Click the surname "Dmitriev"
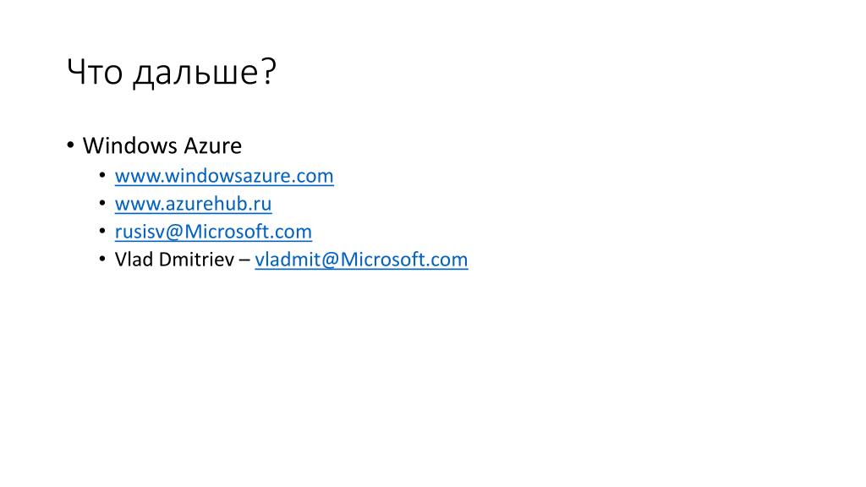866x487 pixels. click(x=196, y=260)
